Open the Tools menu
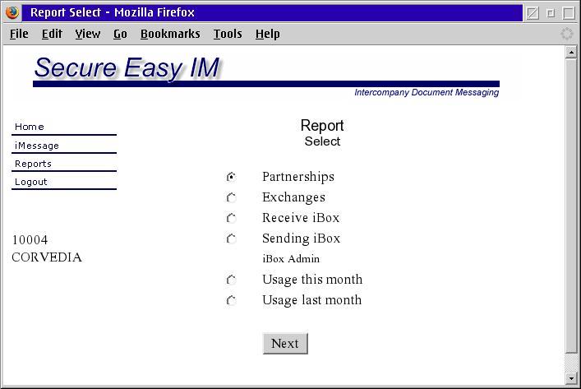 [228, 34]
